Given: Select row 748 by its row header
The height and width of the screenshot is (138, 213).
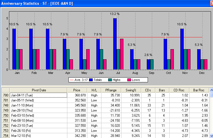Looking at the screenshot, I should click(6, 105).
